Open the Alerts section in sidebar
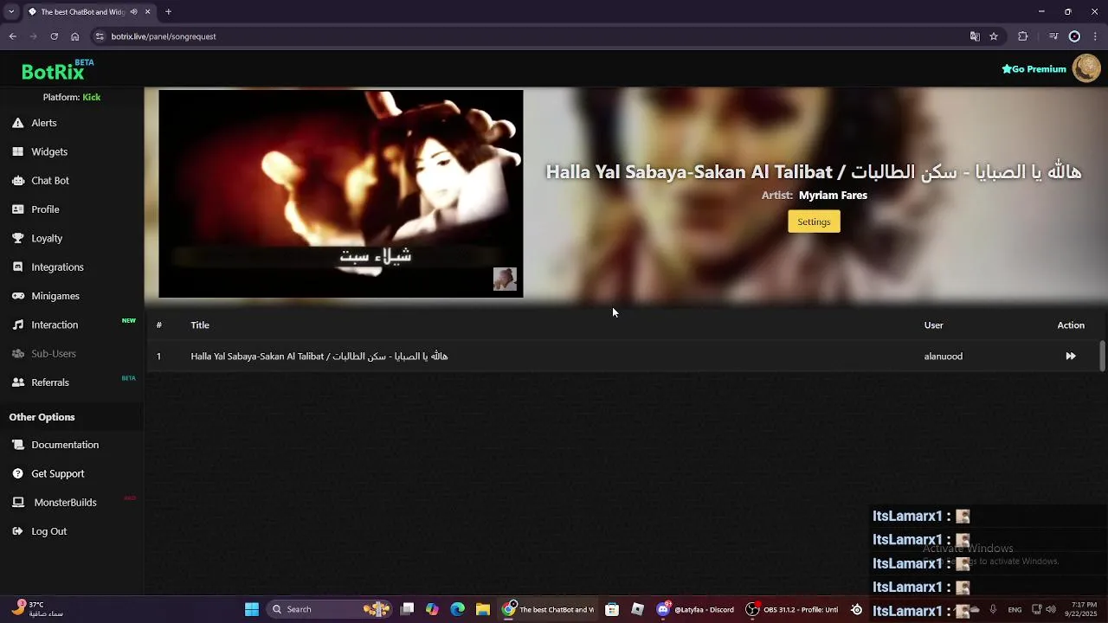The height and width of the screenshot is (623, 1108). pyautogui.click(x=43, y=123)
